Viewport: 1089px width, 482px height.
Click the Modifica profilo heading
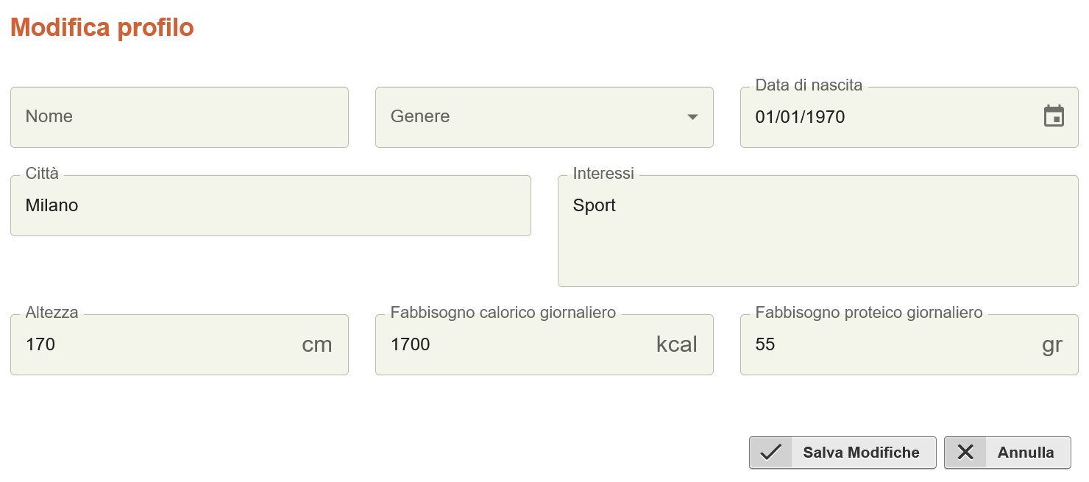(102, 26)
